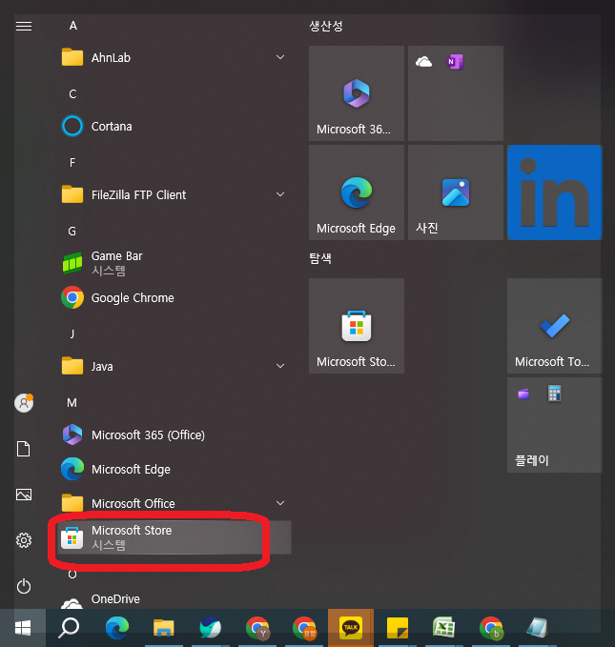Viewport: 615px width, 647px height.
Task: Click the letter G section header
Action: pyautogui.click(x=72, y=231)
